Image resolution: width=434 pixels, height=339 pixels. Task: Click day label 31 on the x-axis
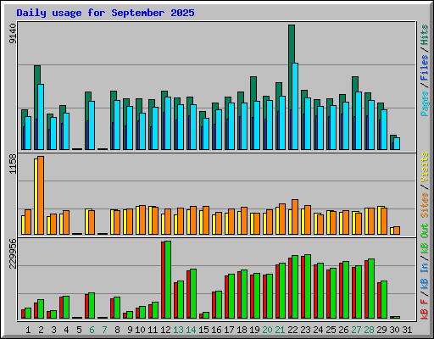coord(407,330)
